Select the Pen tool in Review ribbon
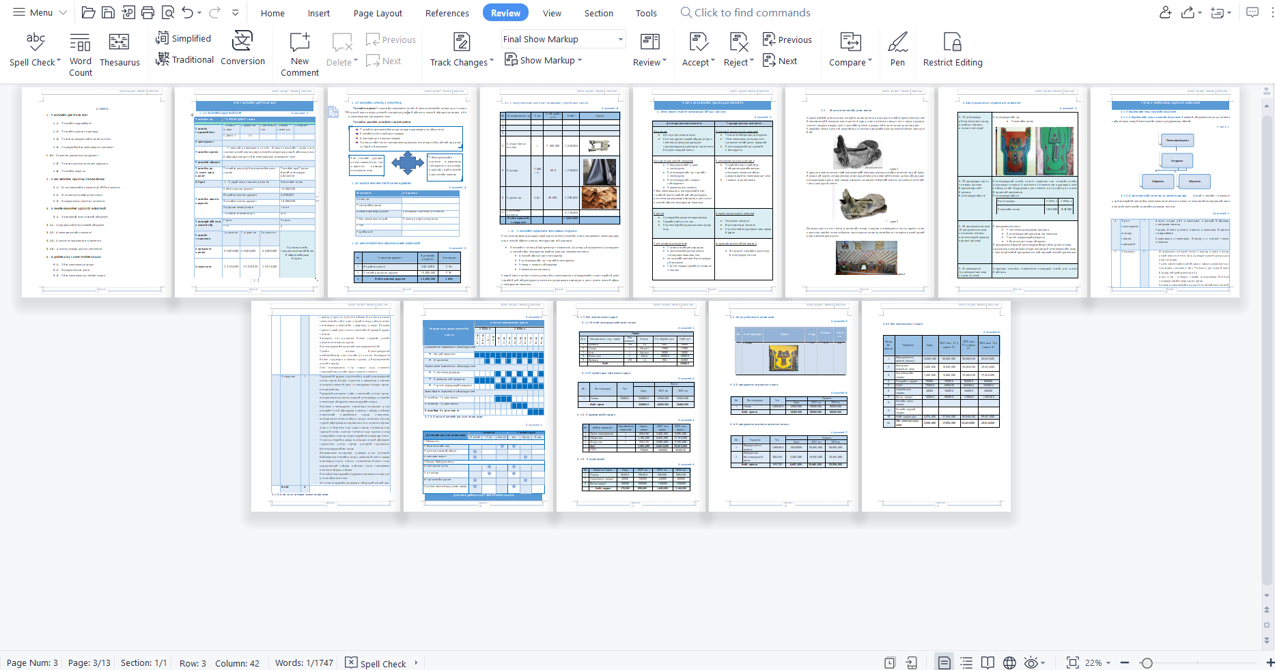The width and height of the screenshot is (1275, 670). point(897,50)
